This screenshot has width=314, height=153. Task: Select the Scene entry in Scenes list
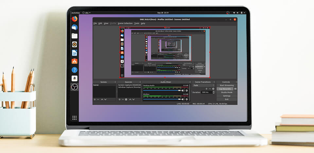(104, 85)
